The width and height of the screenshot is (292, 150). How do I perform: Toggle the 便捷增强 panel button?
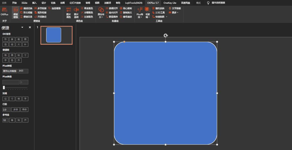(16, 12)
